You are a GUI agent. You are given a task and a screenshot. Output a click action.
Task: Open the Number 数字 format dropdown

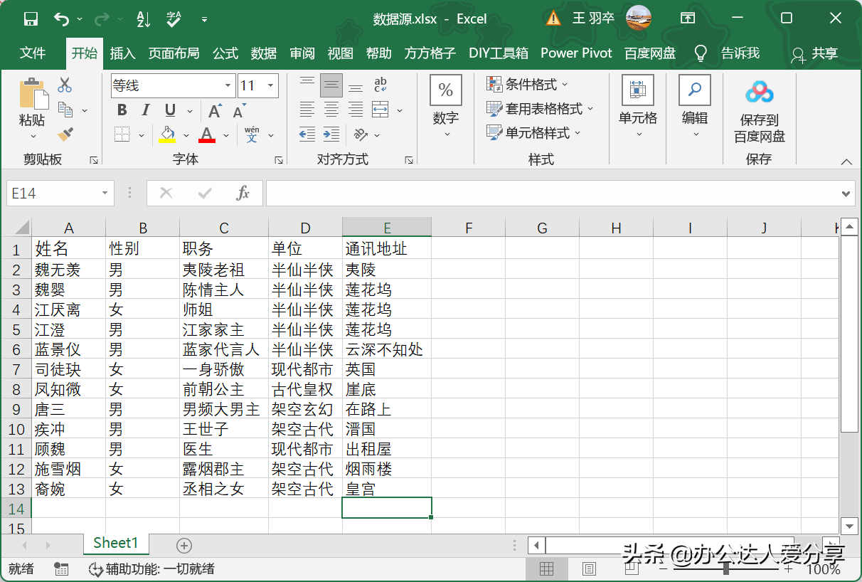[446, 107]
